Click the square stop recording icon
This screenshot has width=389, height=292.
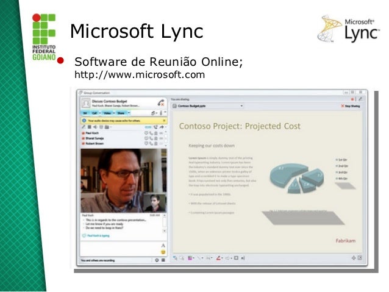[163, 260]
